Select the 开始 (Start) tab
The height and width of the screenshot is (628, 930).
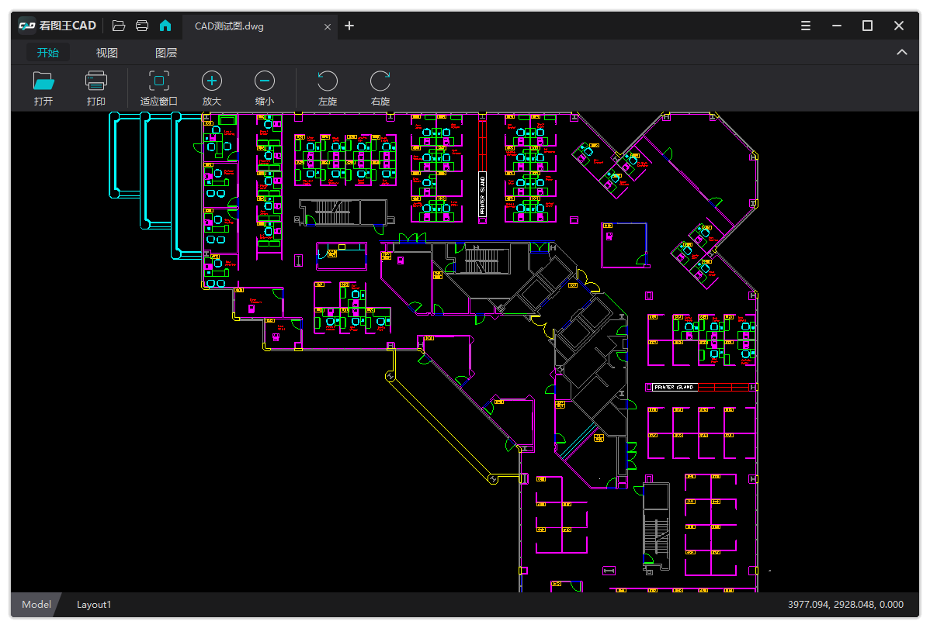48,53
